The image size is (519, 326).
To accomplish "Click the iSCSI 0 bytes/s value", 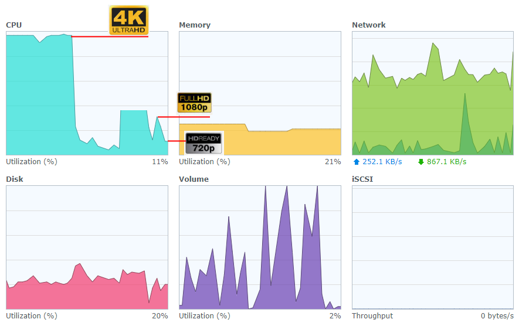I will point(497,316).
